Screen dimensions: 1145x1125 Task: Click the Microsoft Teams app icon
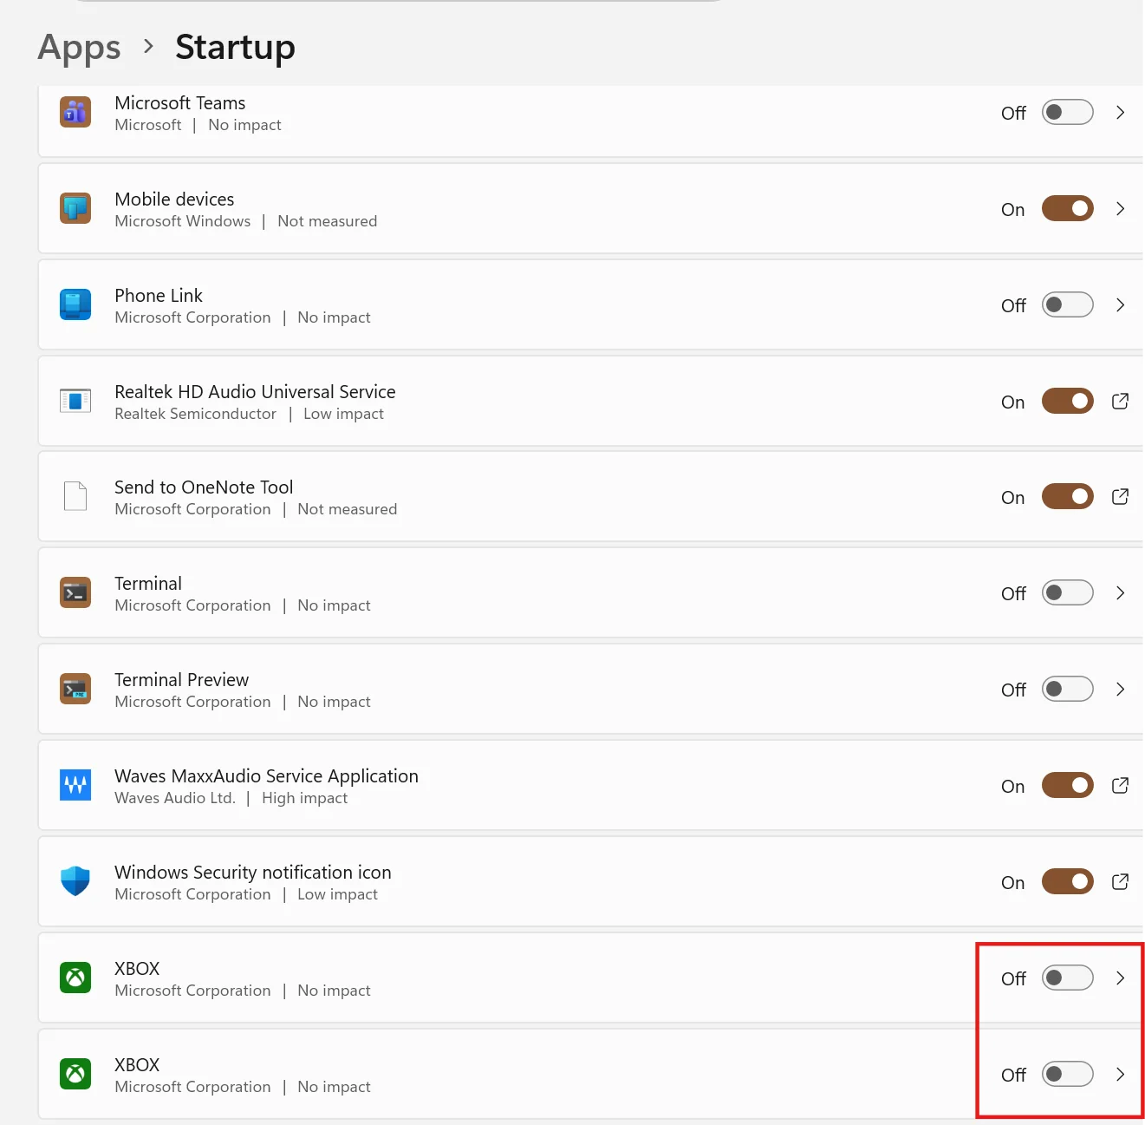(x=75, y=113)
